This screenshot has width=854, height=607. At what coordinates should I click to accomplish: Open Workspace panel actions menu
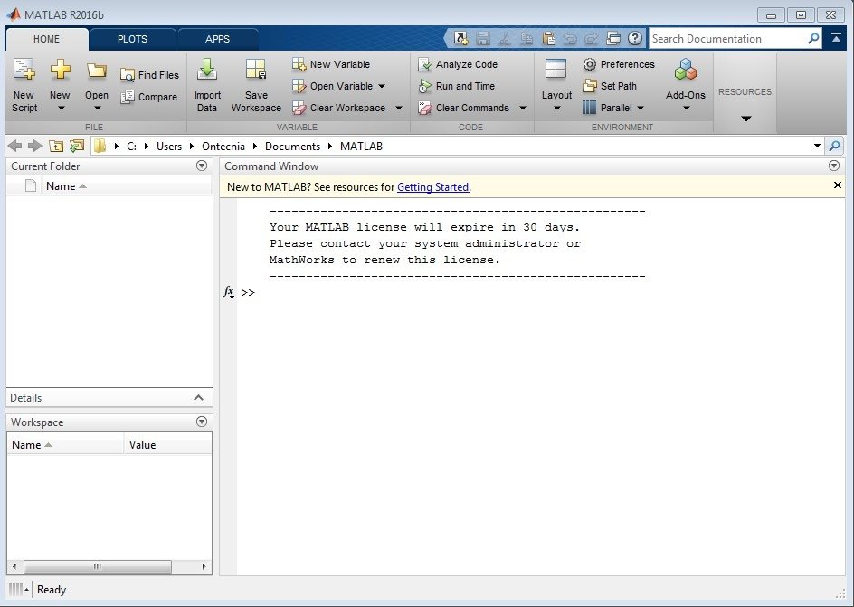(x=202, y=422)
